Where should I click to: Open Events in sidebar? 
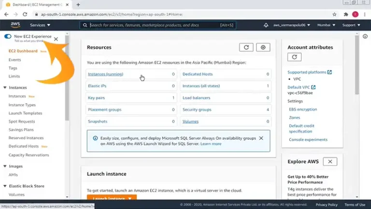click(14, 60)
